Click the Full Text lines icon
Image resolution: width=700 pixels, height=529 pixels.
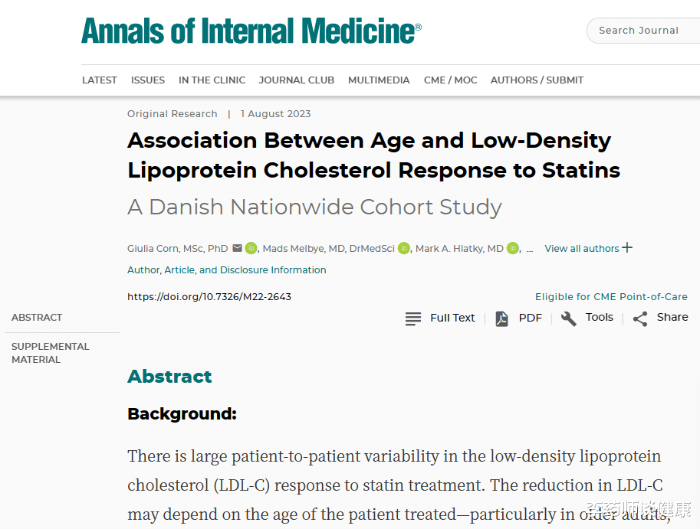413,318
